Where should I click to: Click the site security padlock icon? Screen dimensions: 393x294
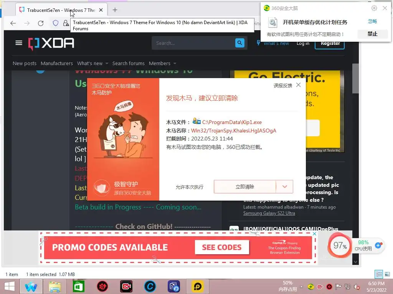tap(66, 23)
